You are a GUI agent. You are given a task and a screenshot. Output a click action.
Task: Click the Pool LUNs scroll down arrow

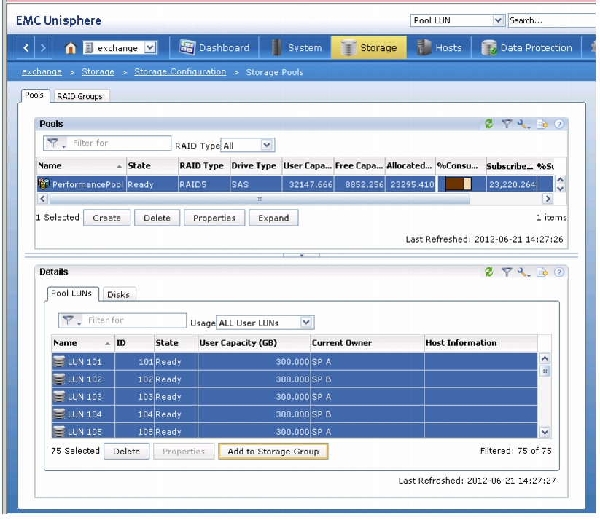(545, 432)
